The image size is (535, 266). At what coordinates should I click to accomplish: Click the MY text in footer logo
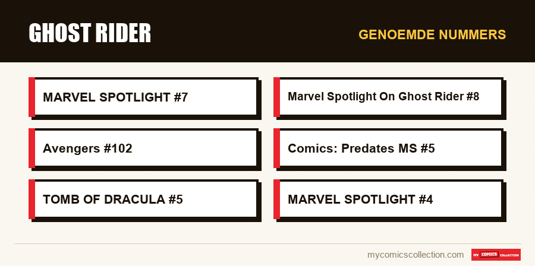coord(476,255)
